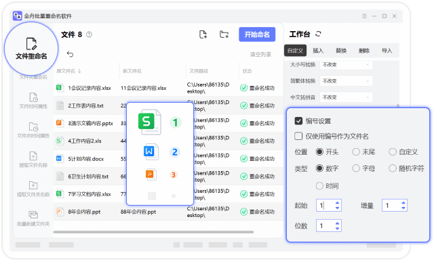Switch to the 自定义 tab
Image resolution: width=434 pixels, height=261 pixels.
[x=295, y=51]
